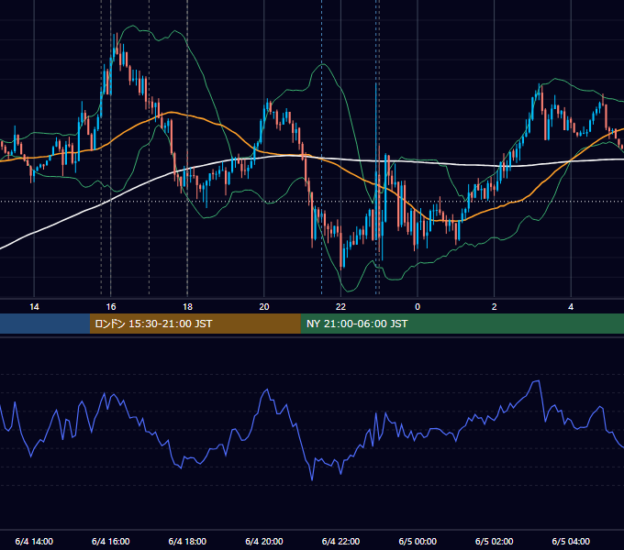Click the 16 hour axis label
The height and width of the screenshot is (550, 624).
111,307
